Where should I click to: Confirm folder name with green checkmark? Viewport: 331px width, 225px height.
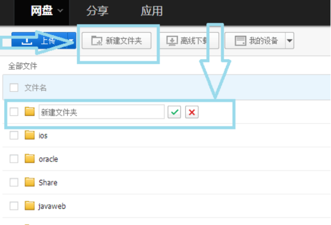coord(175,112)
